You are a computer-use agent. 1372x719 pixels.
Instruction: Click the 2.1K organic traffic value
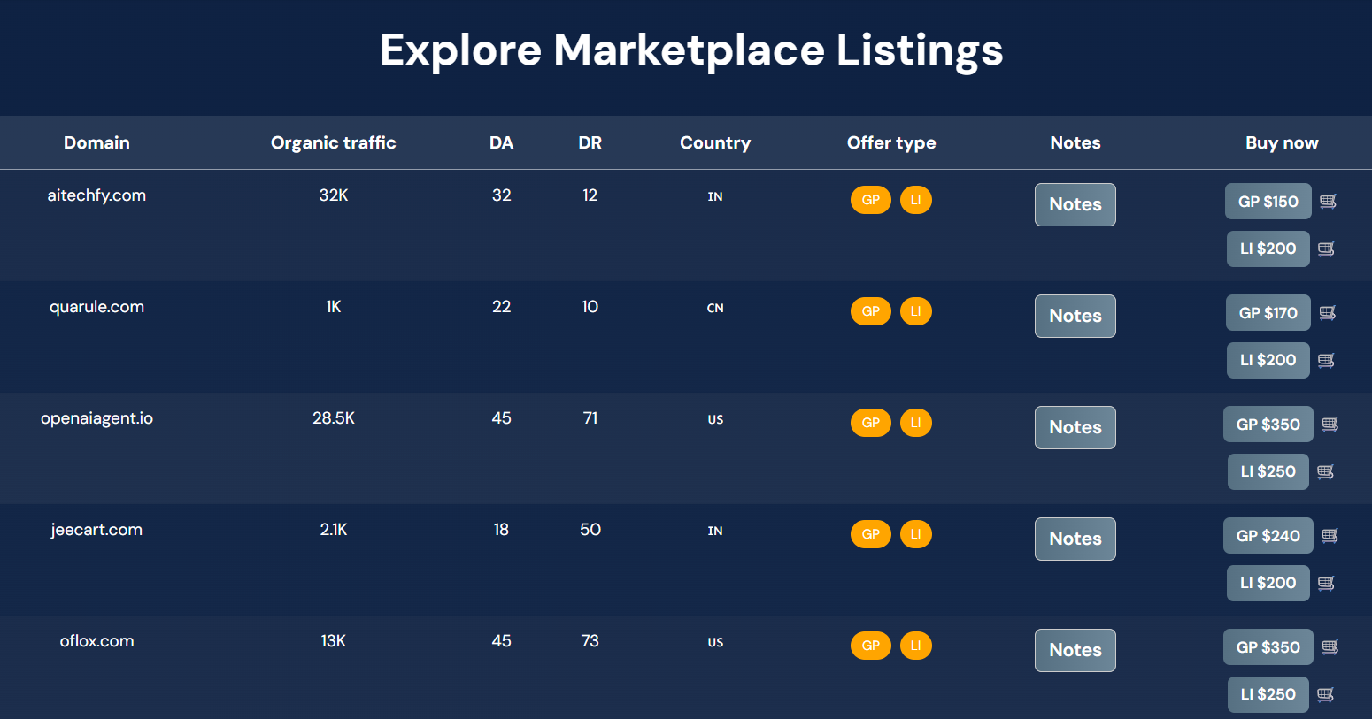tap(334, 530)
